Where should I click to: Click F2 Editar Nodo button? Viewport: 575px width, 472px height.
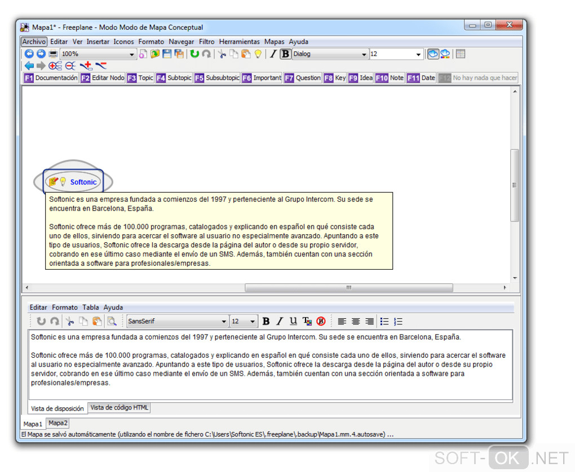tap(103, 78)
